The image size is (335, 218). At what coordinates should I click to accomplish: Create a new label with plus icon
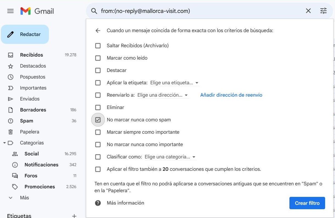tap(74, 216)
